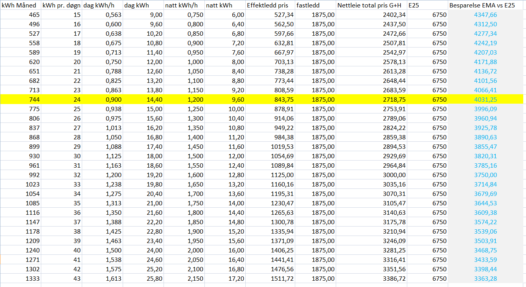
Task: Click the dag kWh/h value 1,313
Action: pos(103,203)
